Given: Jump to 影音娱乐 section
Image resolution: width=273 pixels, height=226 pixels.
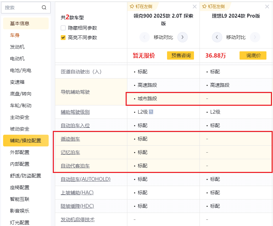Looking at the screenshot, I should coord(20,211).
